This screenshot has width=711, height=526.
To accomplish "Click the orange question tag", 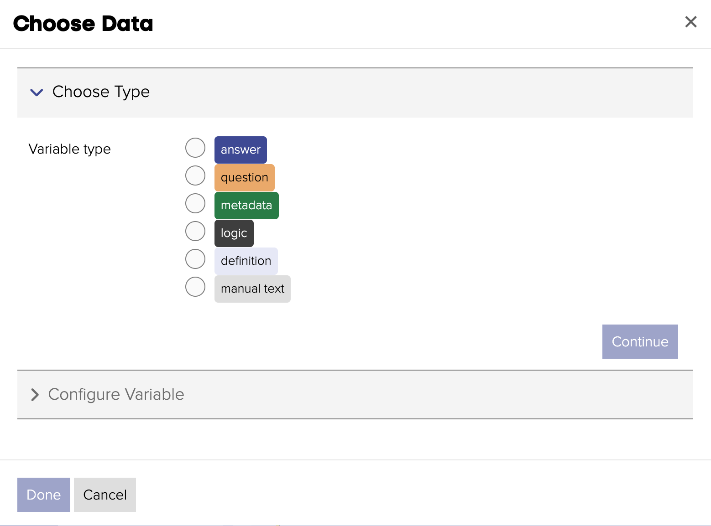I will coord(244,178).
